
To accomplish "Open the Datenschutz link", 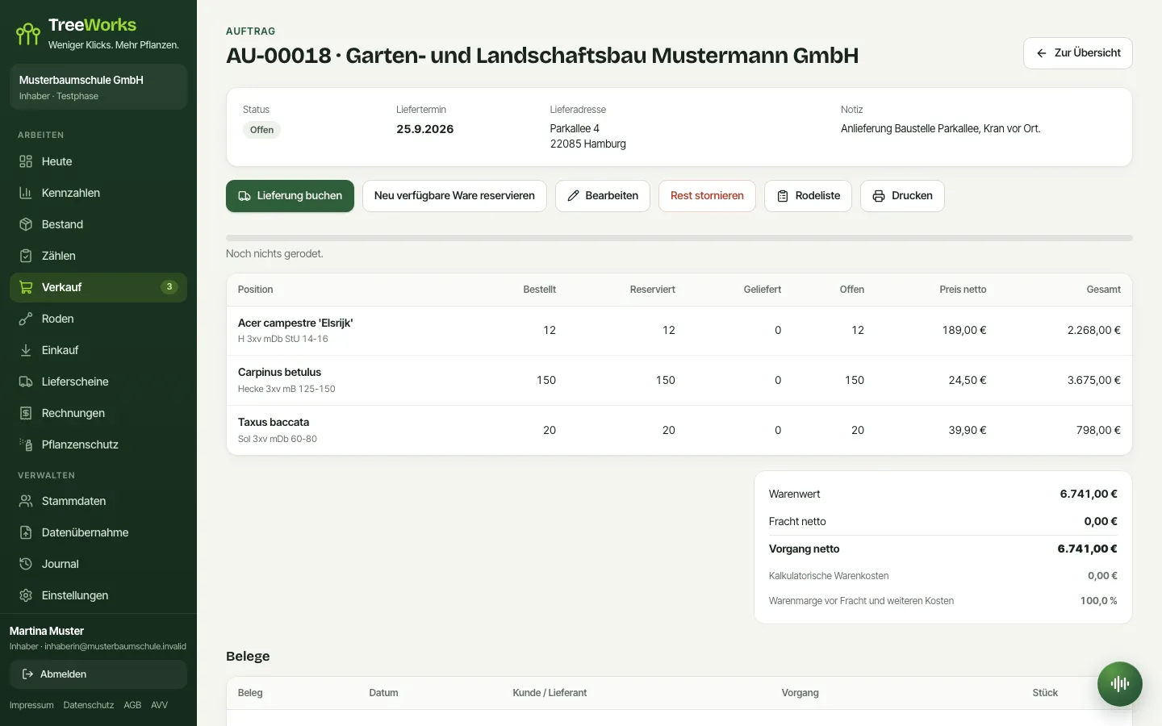I will click(x=89, y=705).
